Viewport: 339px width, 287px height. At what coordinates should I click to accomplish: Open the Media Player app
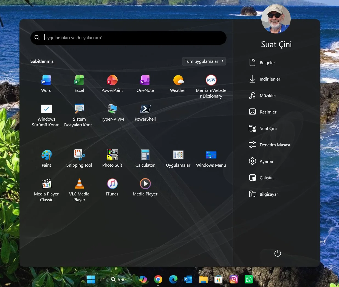click(x=145, y=187)
